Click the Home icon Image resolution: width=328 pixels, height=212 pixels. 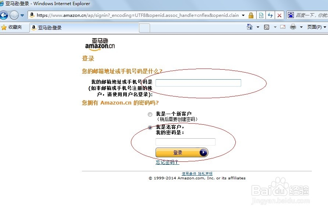tap(250, 26)
